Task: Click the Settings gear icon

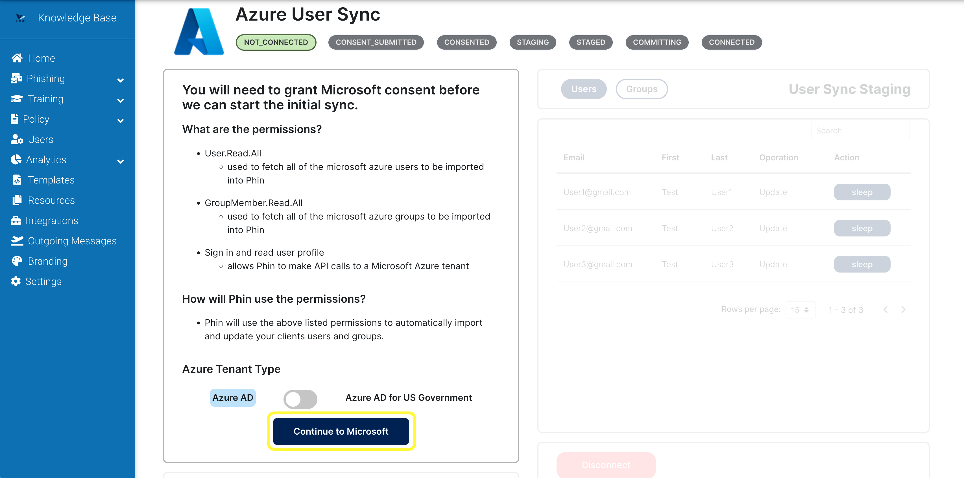Action: tap(16, 281)
